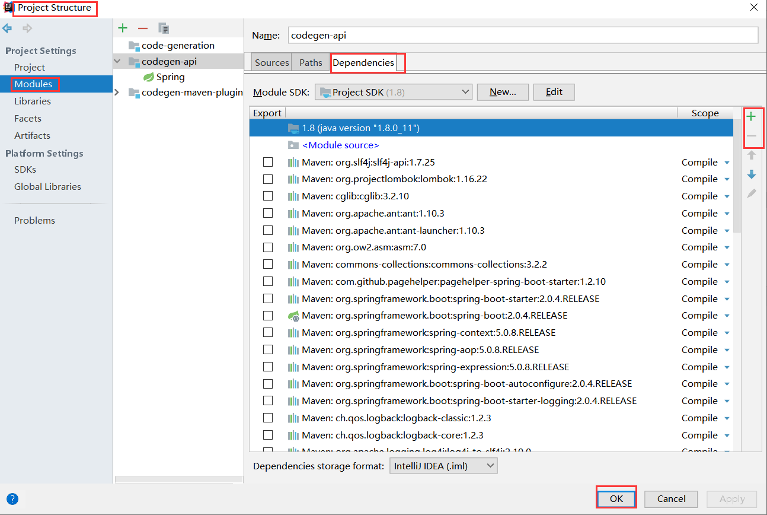Viewport: 767px width, 515px height.
Task: Click the dependencies list vertical scrollbar
Action: point(737,175)
